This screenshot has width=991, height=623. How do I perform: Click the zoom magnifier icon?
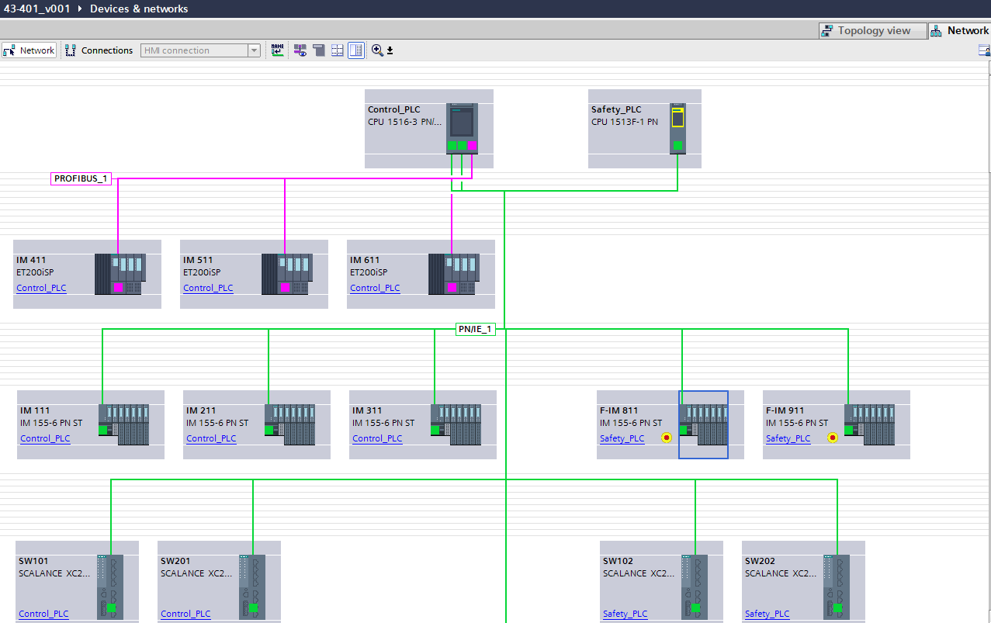377,50
